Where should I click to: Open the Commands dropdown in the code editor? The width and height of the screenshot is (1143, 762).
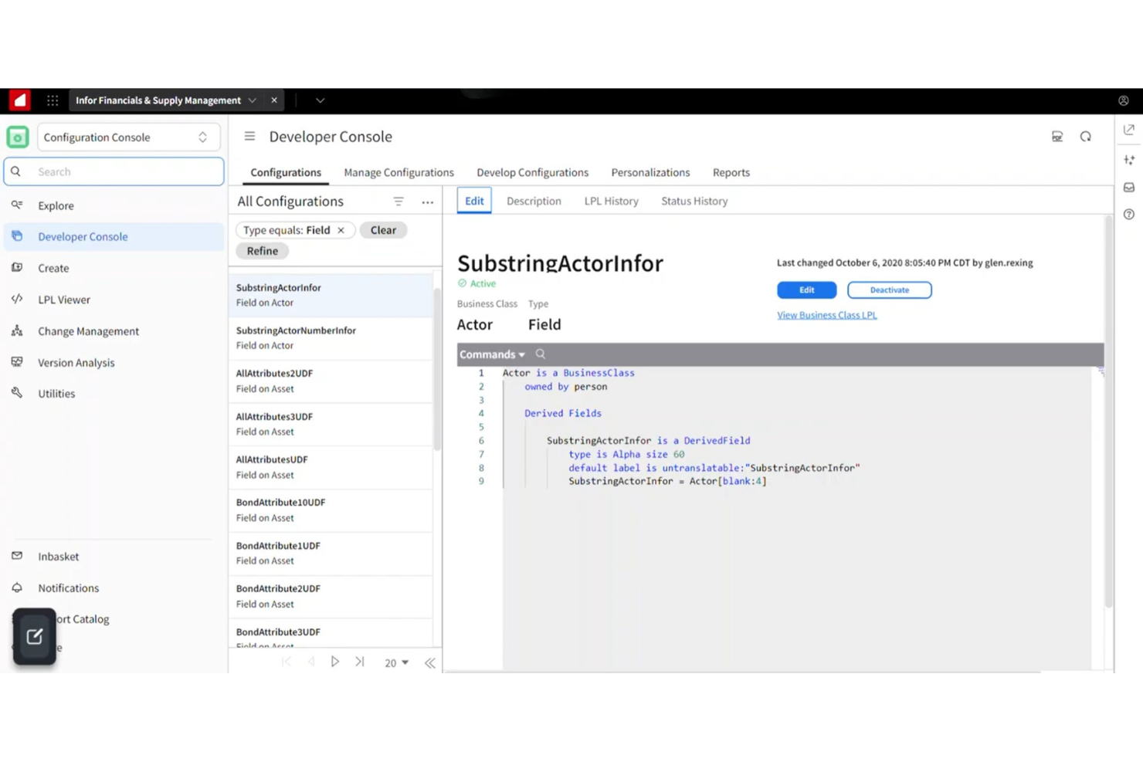492,354
